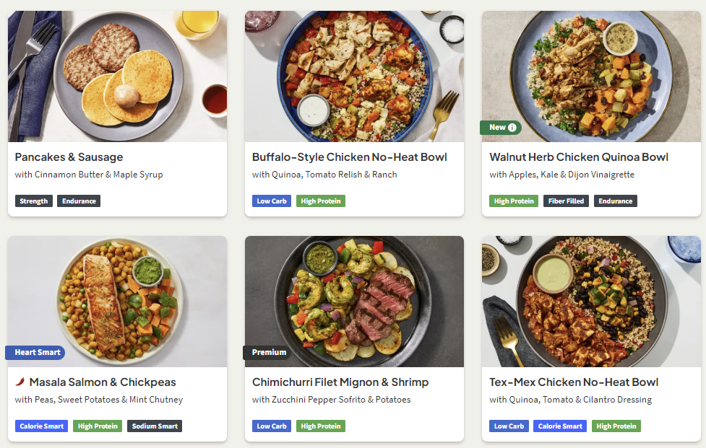The width and height of the screenshot is (706, 448).
Task: Click High Protein tag on Walnut Herb Chicken
Action: (514, 201)
